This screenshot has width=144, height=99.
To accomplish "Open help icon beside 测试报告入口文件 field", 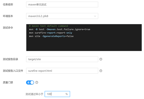I will coord(101,71).
